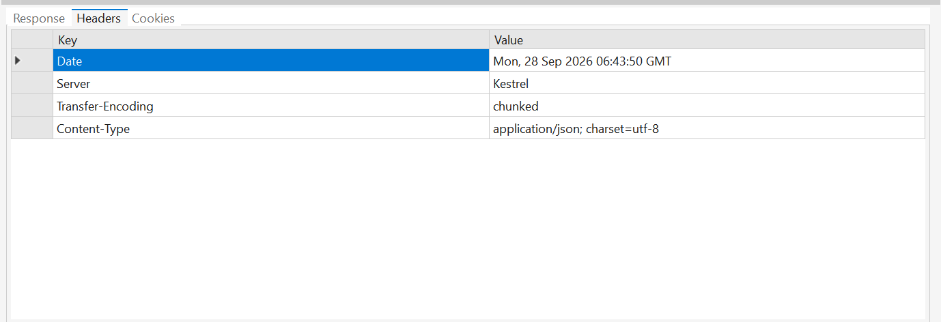Select the Headers tab
This screenshot has width=941, height=322.
click(x=98, y=18)
